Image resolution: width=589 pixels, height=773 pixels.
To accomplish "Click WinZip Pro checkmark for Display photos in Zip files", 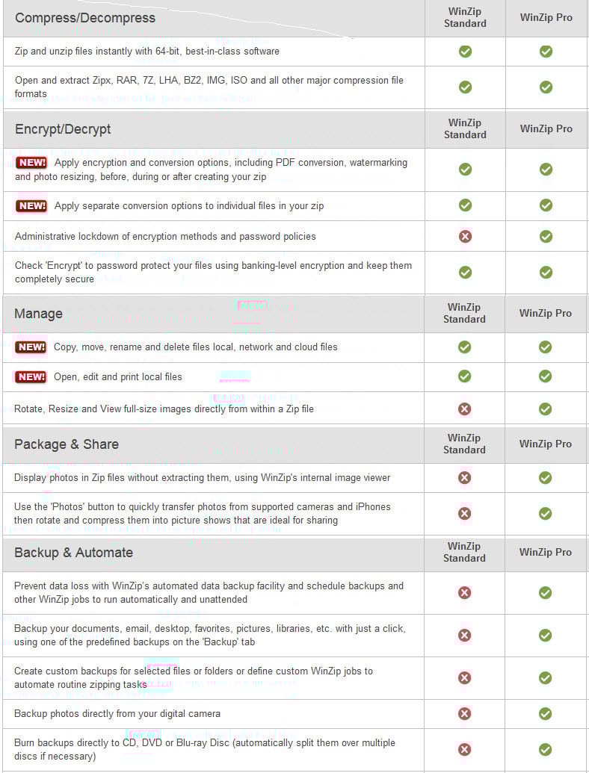I will click(x=545, y=477).
